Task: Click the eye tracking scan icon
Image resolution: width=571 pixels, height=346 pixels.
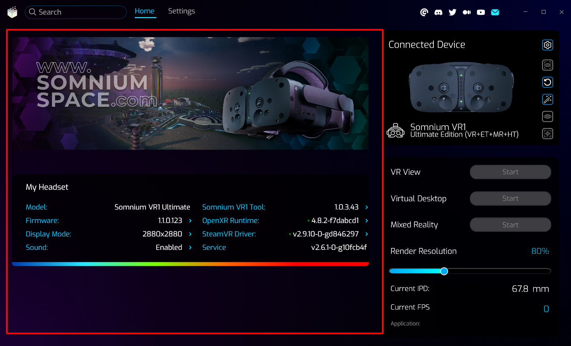Action: tap(547, 65)
